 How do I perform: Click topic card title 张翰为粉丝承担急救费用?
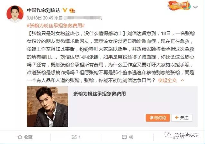(99, 93)
